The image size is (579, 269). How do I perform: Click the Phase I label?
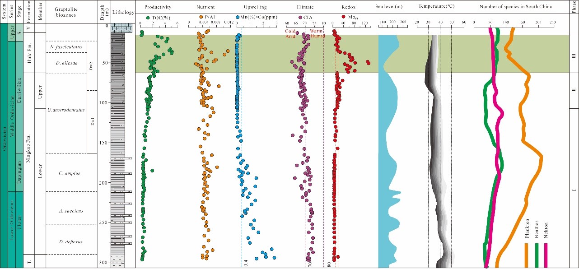(574, 190)
